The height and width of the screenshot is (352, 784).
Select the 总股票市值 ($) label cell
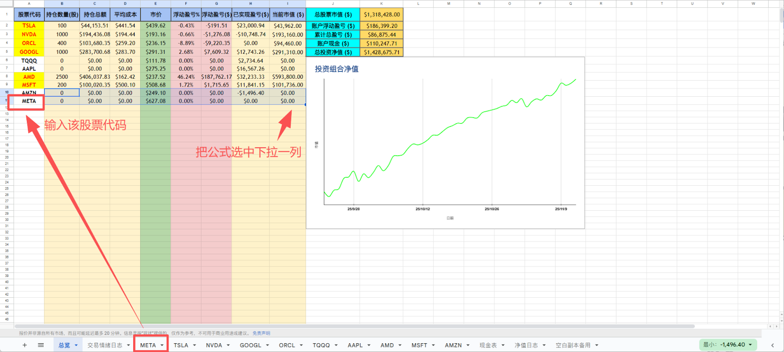(x=333, y=15)
